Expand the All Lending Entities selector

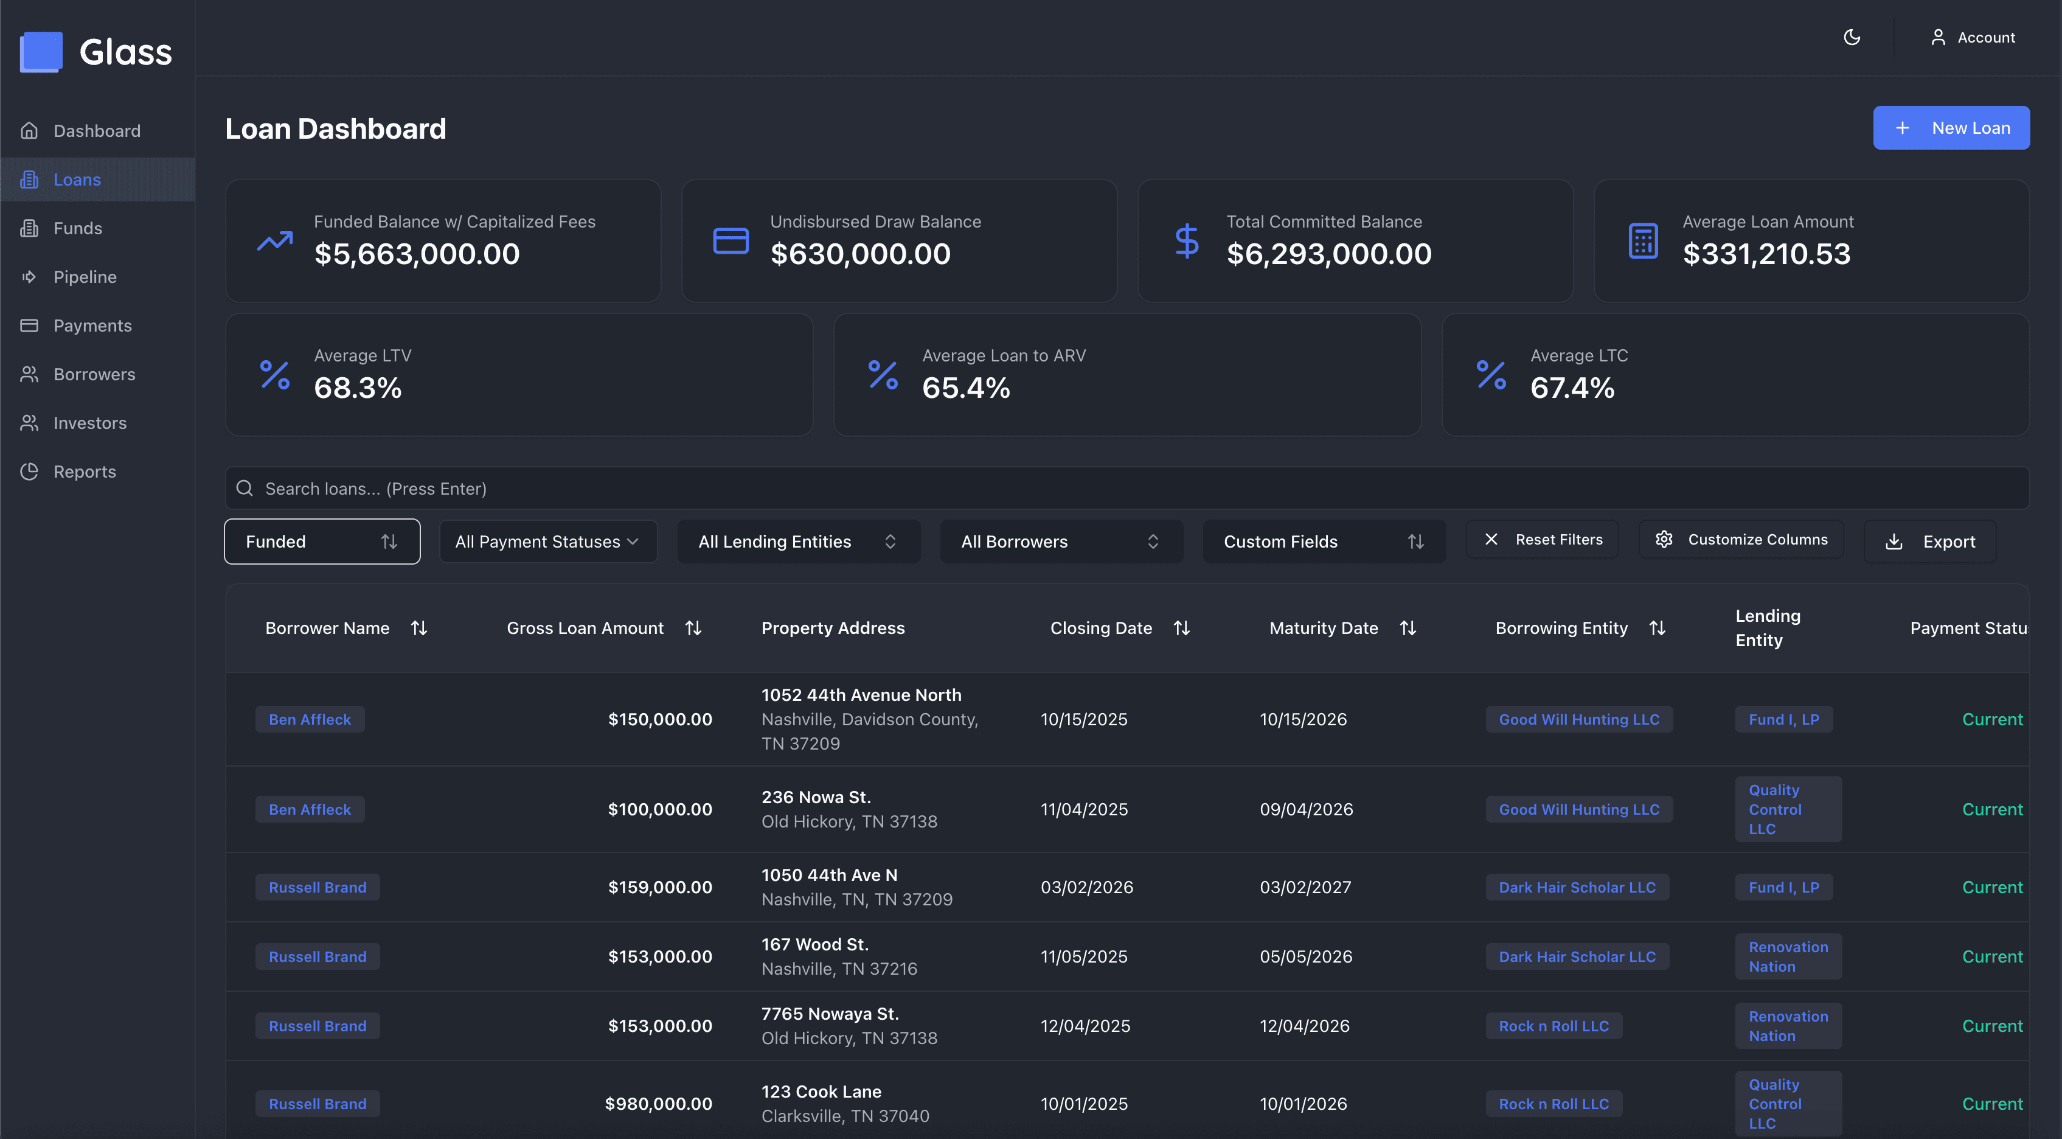[x=798, y=542]
